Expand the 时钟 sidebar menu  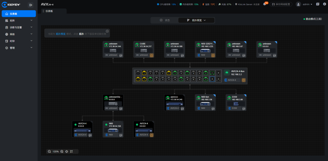(x=19, y=41)
